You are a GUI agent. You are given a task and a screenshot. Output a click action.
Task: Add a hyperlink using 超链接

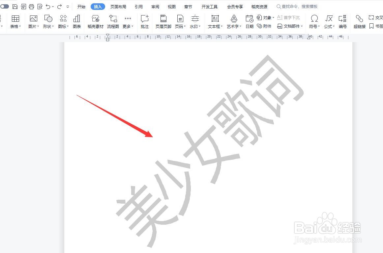[x=359, y=21]
